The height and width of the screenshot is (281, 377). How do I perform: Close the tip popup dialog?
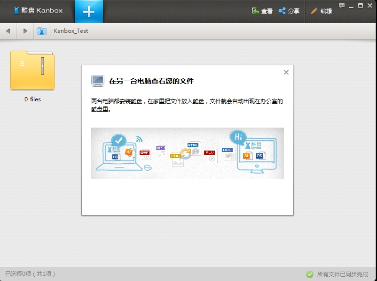pos(286,72)
